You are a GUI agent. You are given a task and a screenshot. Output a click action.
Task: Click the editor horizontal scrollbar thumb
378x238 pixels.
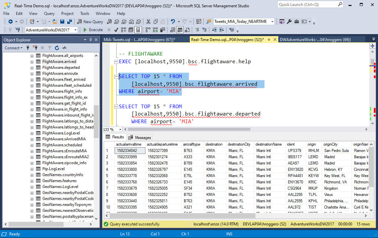point(189,129)
